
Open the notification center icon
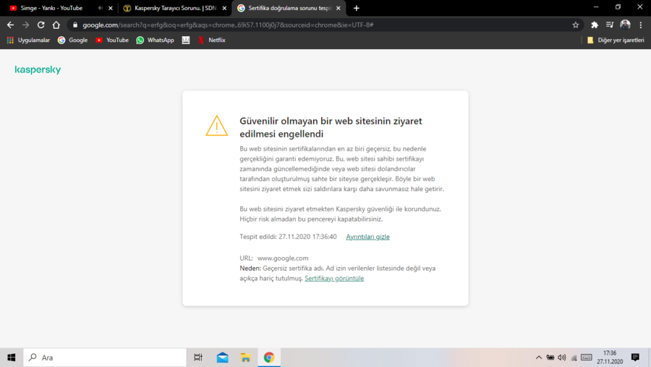point(635,358)
